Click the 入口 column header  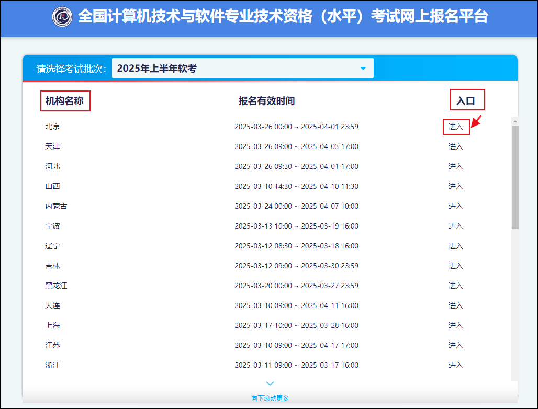(x=467, y=99)
